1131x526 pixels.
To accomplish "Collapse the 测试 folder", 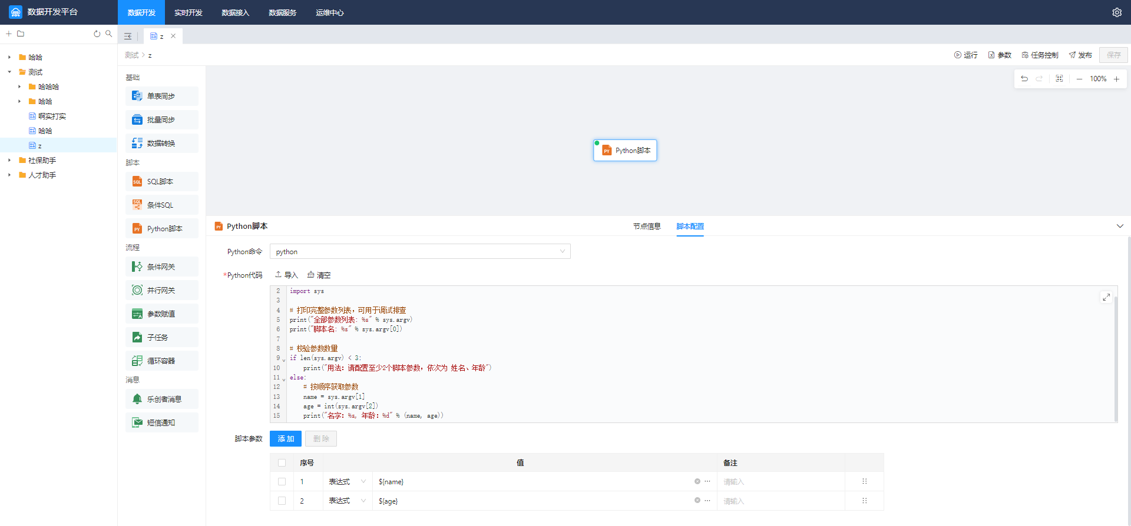I will coord(9,72).
